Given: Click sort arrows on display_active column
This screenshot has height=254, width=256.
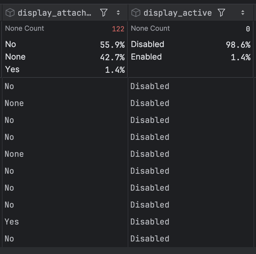Looking at the screenshot, I should (x=243, y=13).
